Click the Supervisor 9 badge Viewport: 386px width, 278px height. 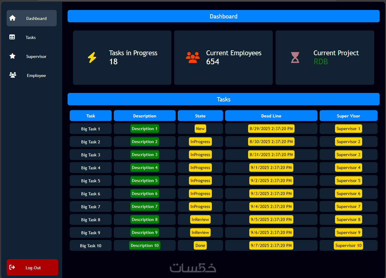(x=349, y=232)
